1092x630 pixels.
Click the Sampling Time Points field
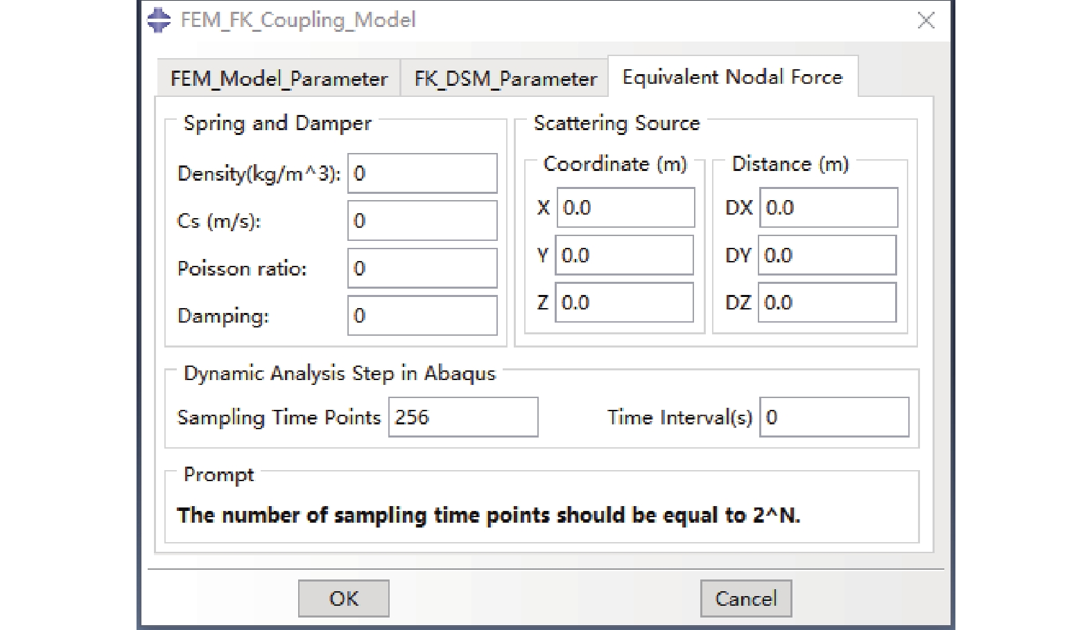(463, 417)
